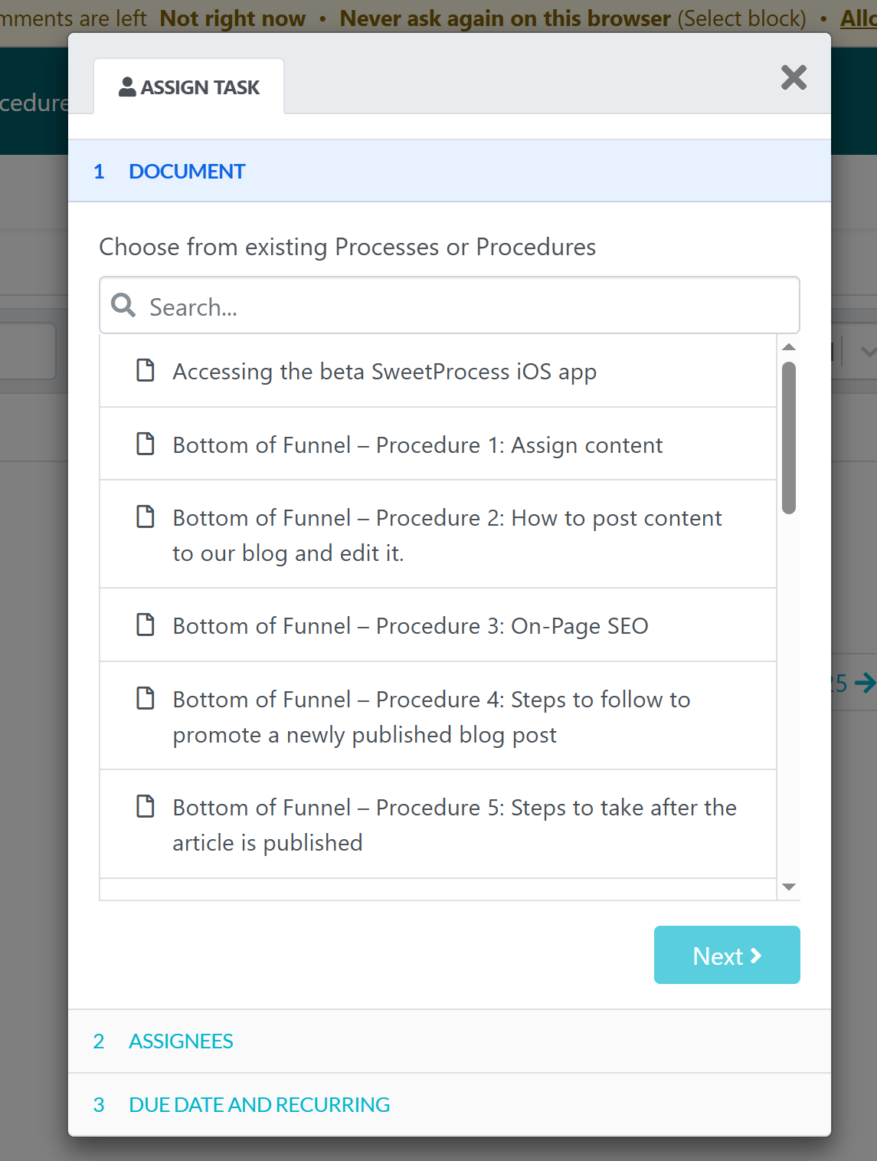Click the chevron arrow inside the Next button
This screenshot has width=877, height=1161.
coord(757,955)
